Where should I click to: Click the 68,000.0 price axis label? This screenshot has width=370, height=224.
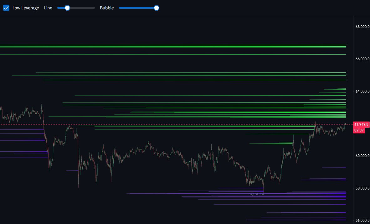point(362,27)
